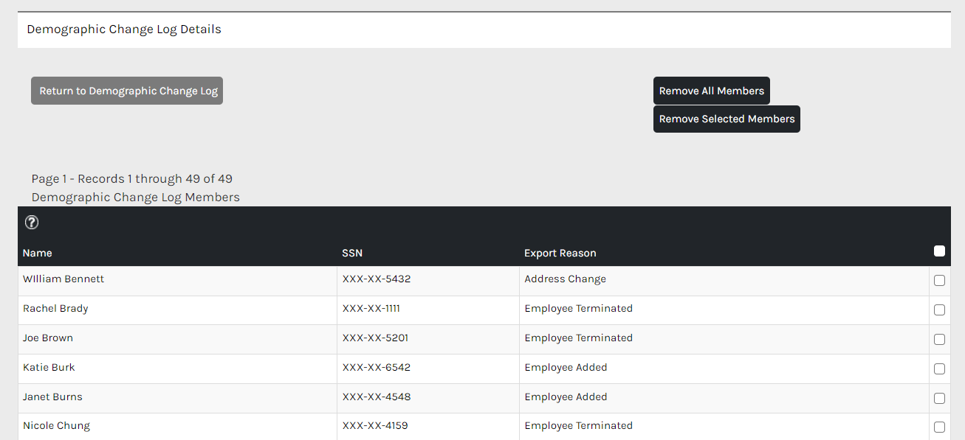Mark Katie Burk's checkbox
This screenshot has width=965, height=440.
pyautogui.click(x=939, y=369)
